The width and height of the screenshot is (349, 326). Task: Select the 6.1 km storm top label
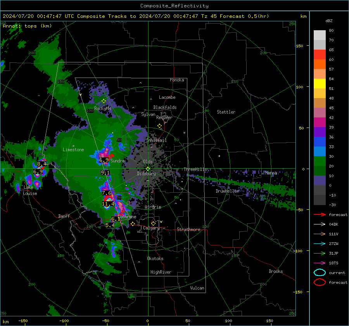(x=116, y=219)
